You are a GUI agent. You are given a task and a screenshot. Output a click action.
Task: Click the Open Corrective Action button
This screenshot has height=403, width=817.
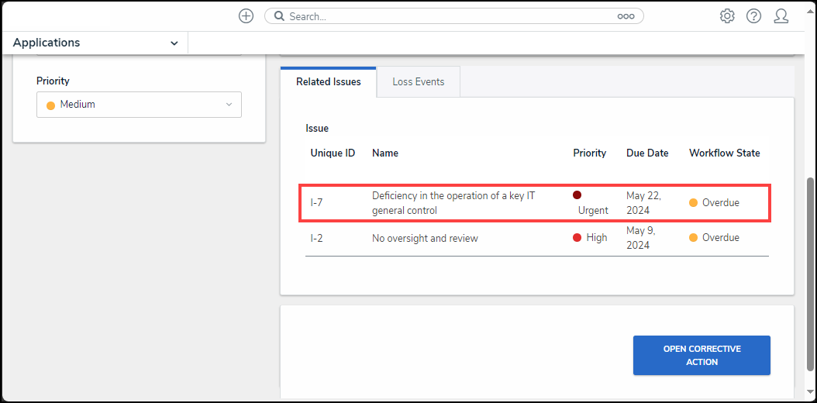point(702,355)
